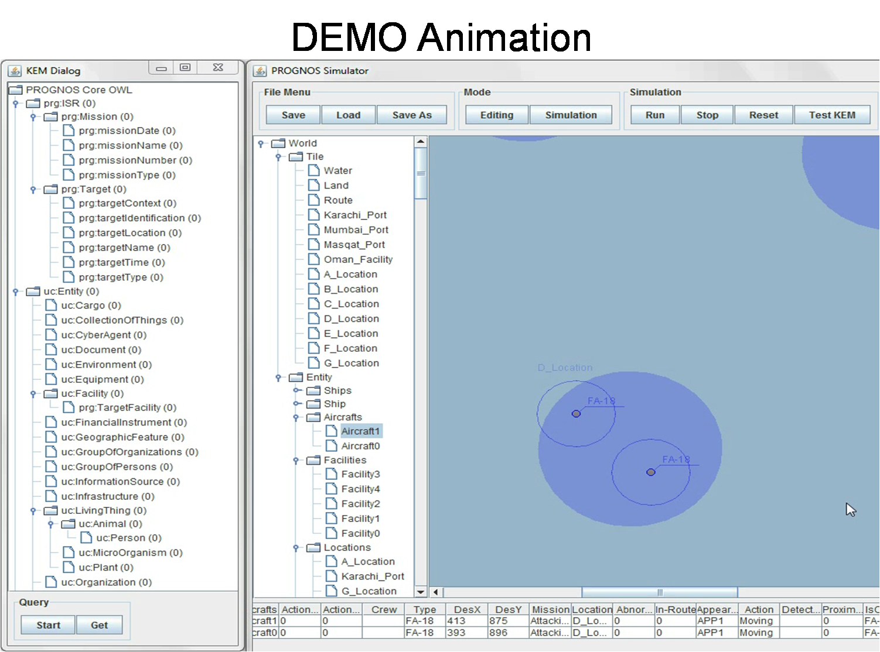Collapse the World tree node expander

[x=261, y=143]
